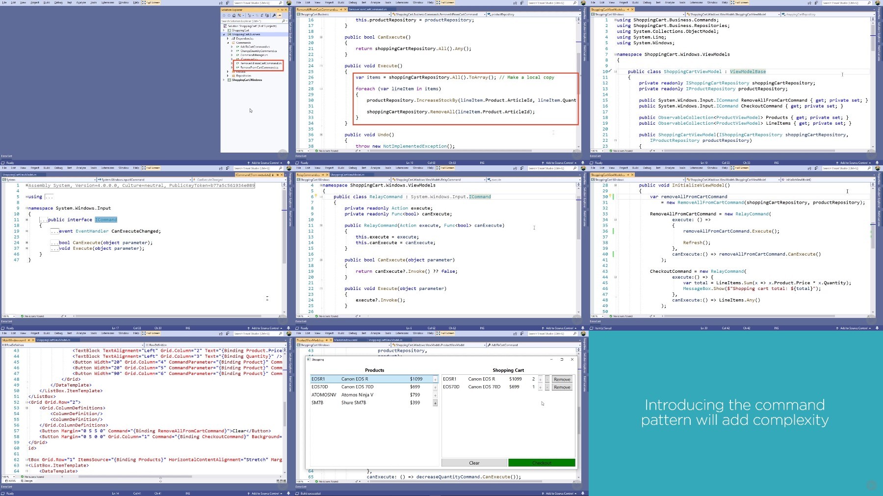The height and width of the screenshot is (496, 883).
Task: Open Properties wrench in Solution Explorer toolbar
Action: (274, 15)
